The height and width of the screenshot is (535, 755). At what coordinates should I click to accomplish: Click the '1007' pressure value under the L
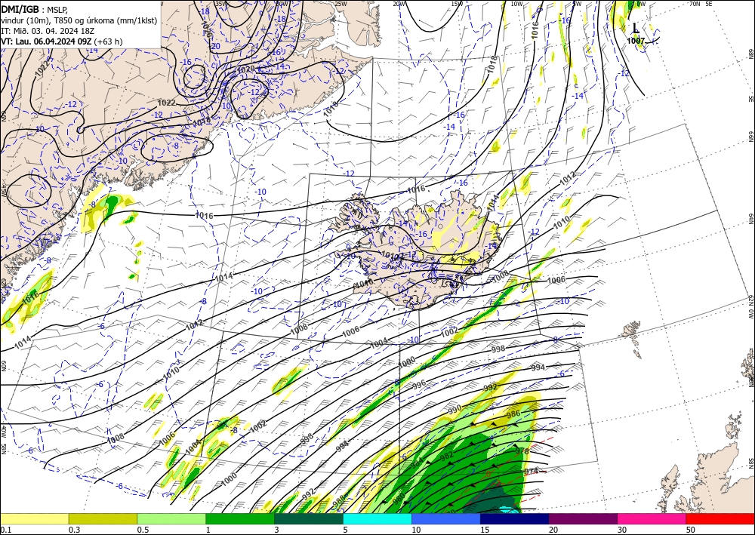(x=636, y=41)
